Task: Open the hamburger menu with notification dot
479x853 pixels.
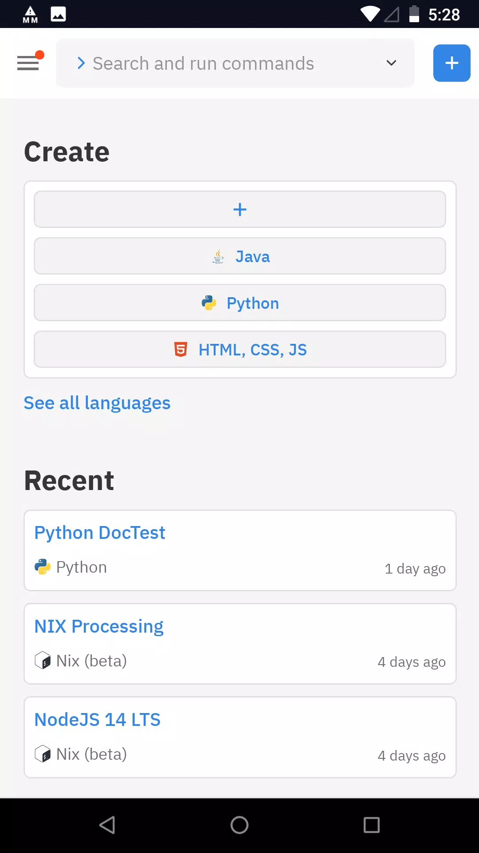Action: 29,62
